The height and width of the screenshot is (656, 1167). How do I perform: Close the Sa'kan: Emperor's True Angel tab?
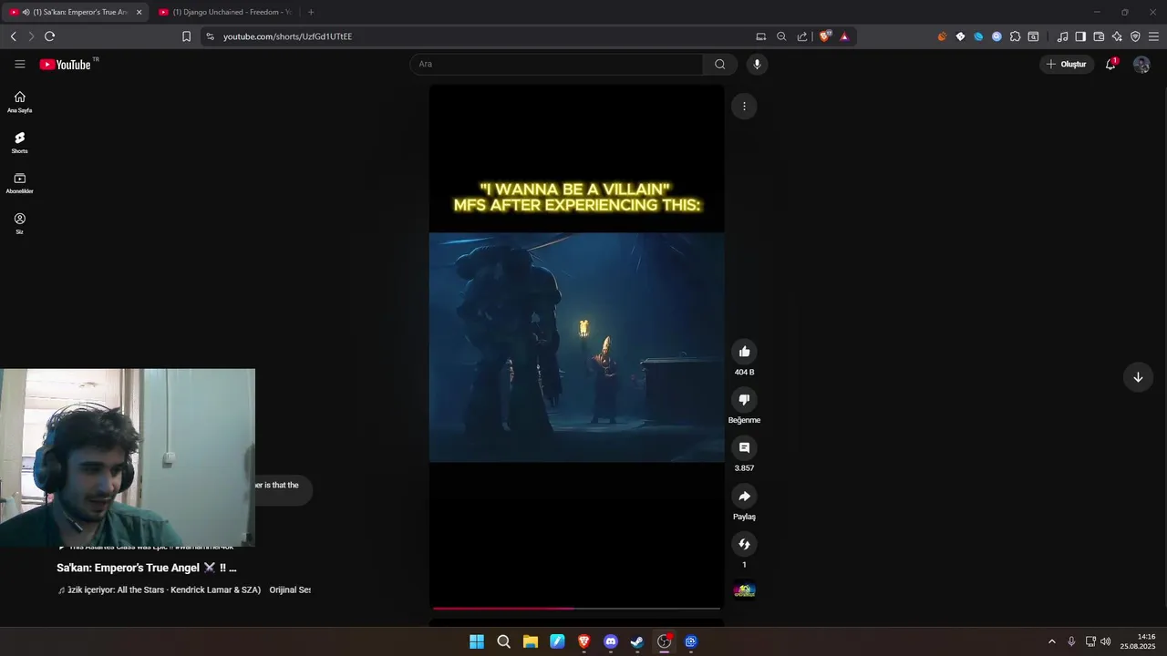(x=139, y=12)
